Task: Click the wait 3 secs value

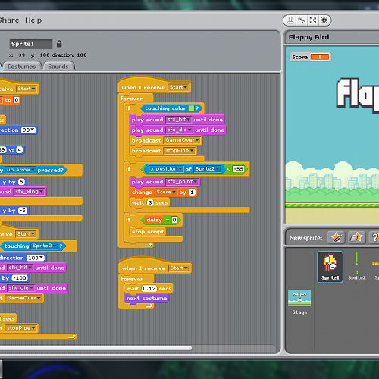Action: click(150, 202)
